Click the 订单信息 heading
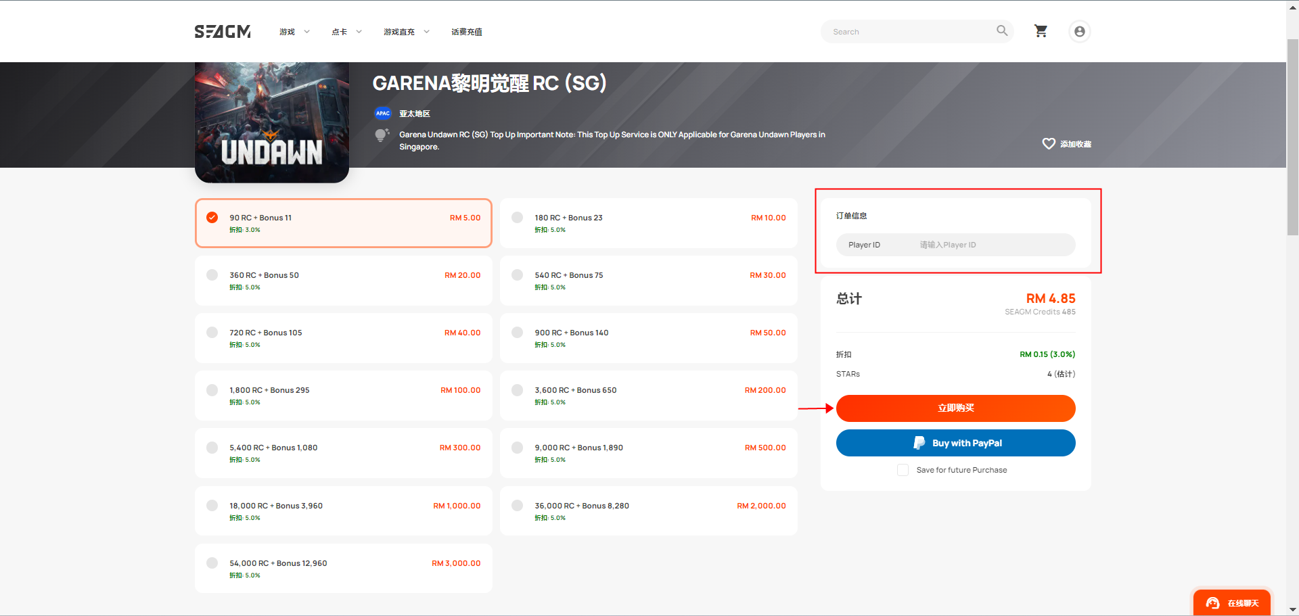Image resolution: width=1299 pixels, height=616 pixels. coord(851,216)
